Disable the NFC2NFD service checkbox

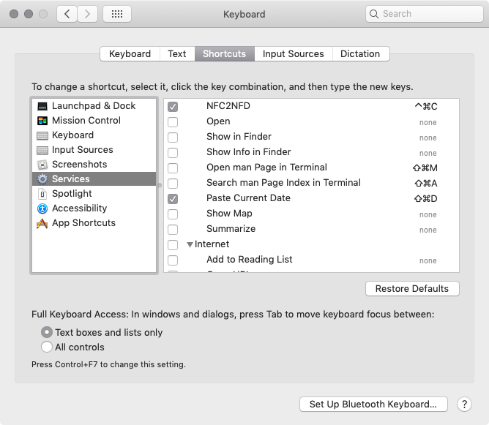coord(173,106)
